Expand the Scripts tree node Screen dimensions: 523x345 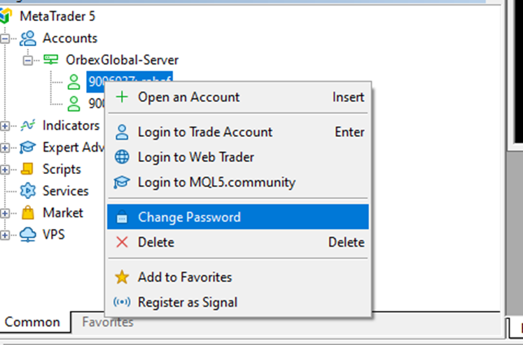click(5, 170)
